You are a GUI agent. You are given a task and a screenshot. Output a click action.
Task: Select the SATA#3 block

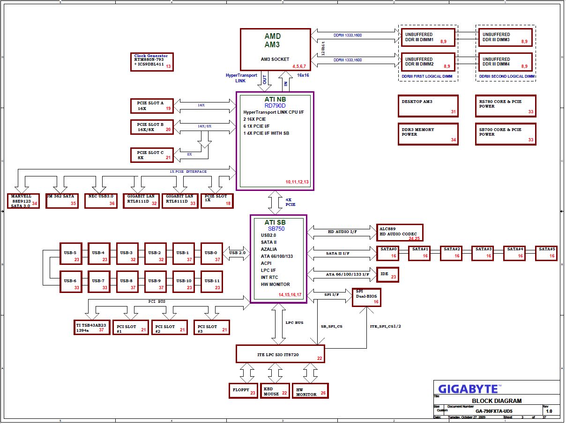(483, 253)
